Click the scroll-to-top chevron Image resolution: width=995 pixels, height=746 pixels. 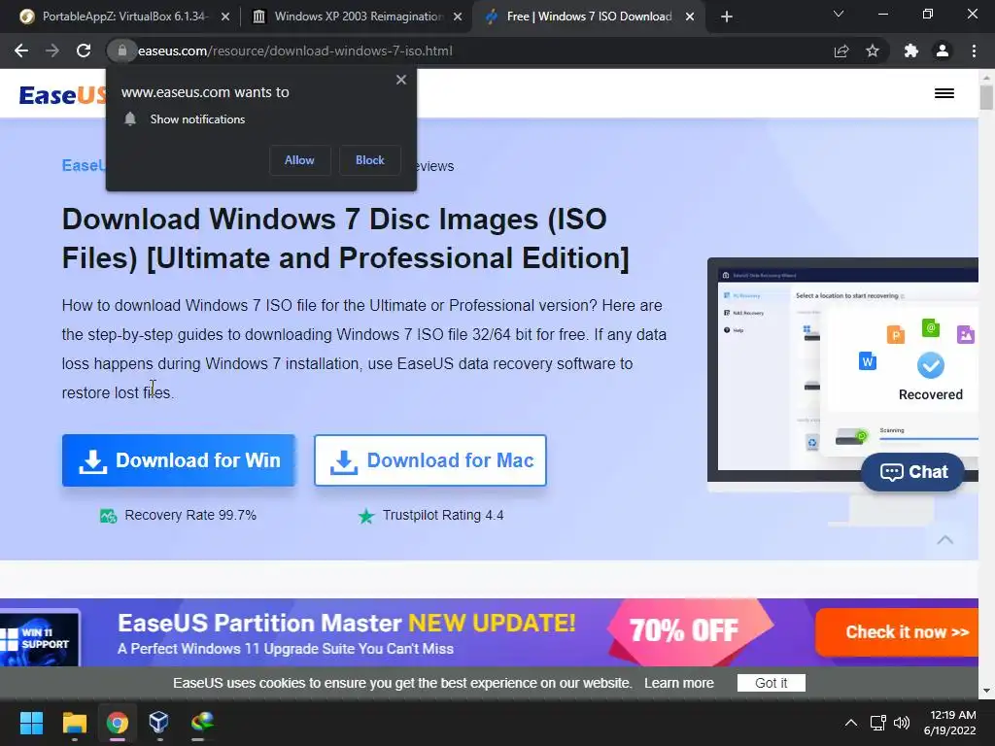(944, 539)
